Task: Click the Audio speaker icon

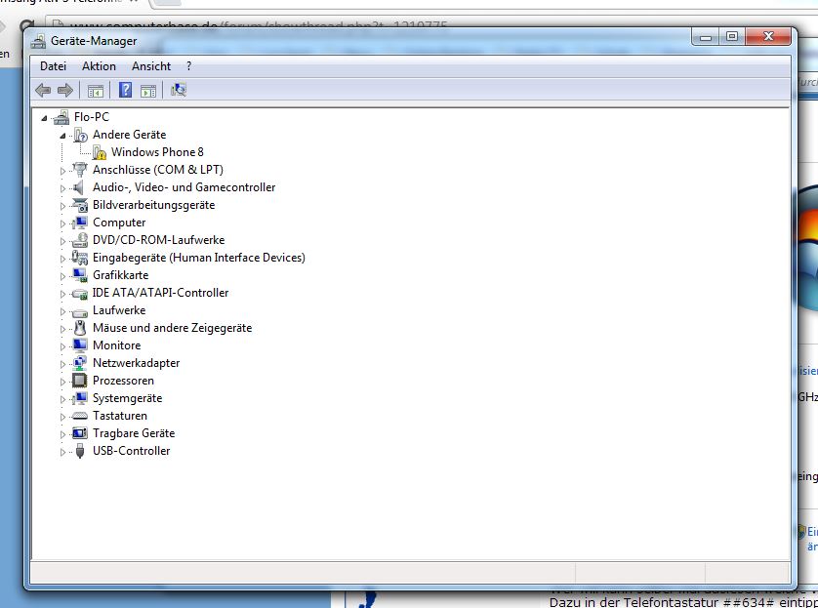Action: coord(79,187)
